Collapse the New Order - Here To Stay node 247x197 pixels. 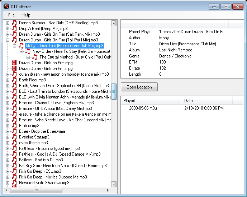(21, 51)
